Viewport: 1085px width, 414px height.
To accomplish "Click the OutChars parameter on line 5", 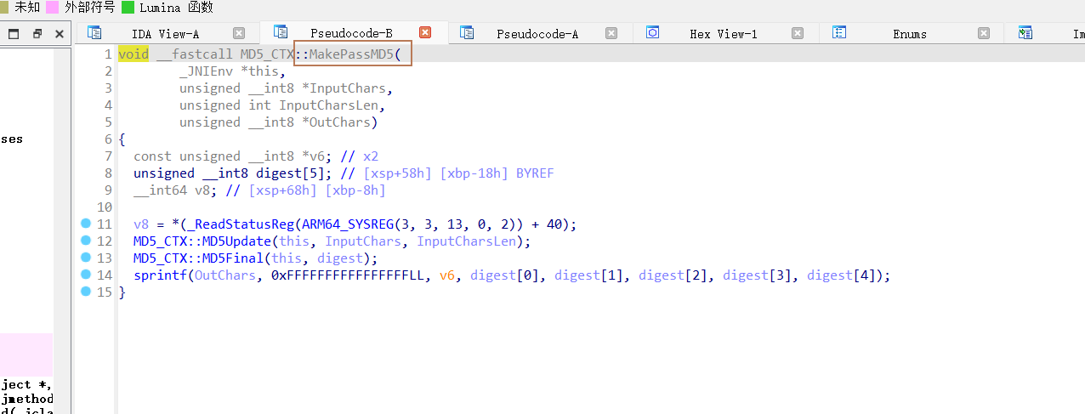I will click(x=340, y=122).
